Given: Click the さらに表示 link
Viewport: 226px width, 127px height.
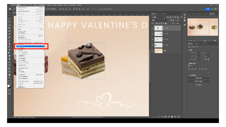Looking at the screenshot, I should (x=199, y=85).
